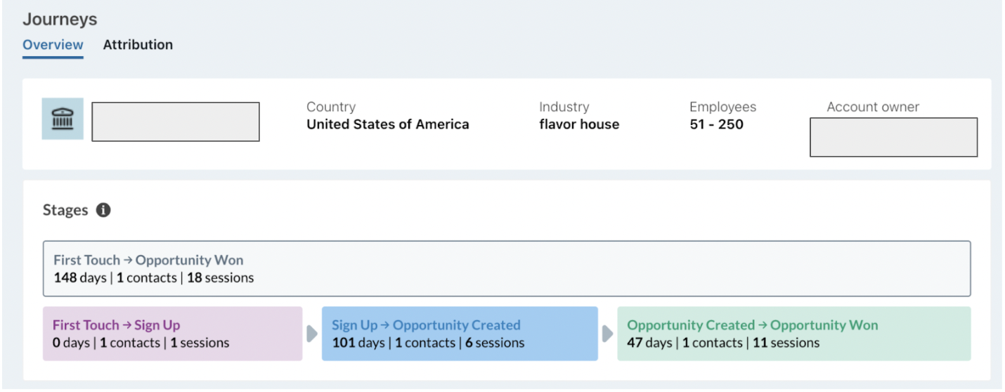Select the First Touch → Sign Up stage
The width and height of the screenshot is (1005, 392).
[173, 334]
